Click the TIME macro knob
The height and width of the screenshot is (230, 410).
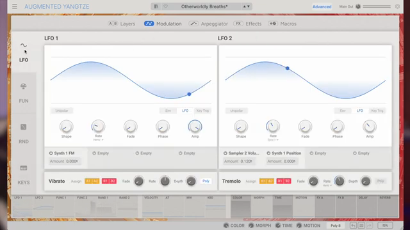coord(278,226)
